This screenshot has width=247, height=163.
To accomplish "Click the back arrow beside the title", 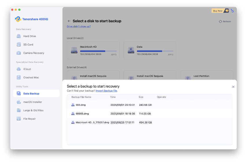I will tap(69, 21).
